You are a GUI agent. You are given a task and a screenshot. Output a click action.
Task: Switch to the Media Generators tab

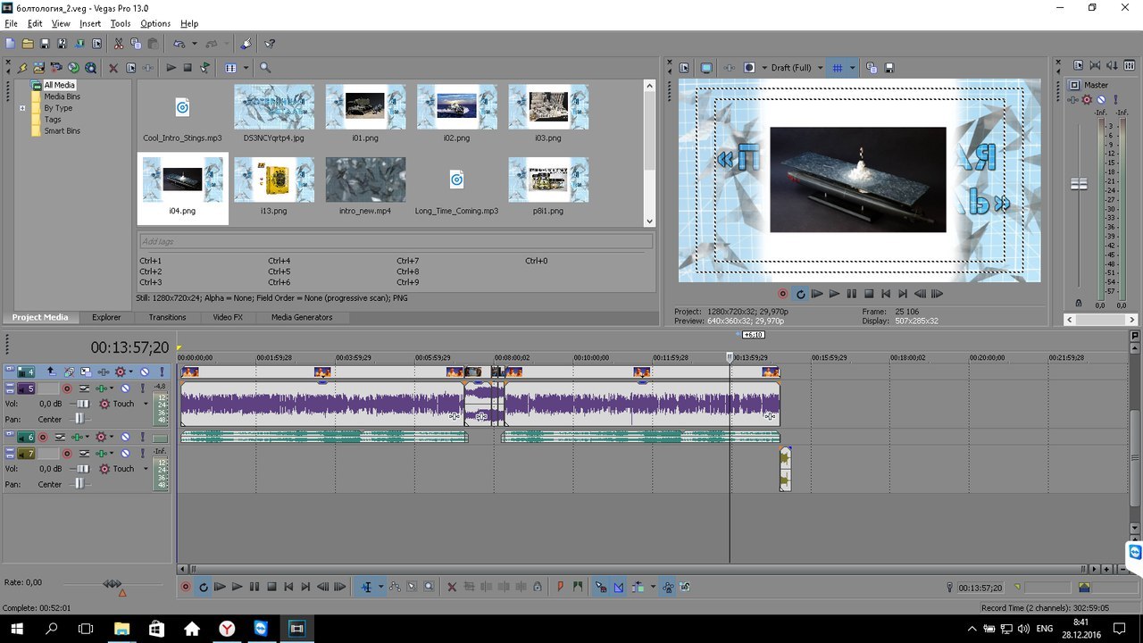(301, 317)
